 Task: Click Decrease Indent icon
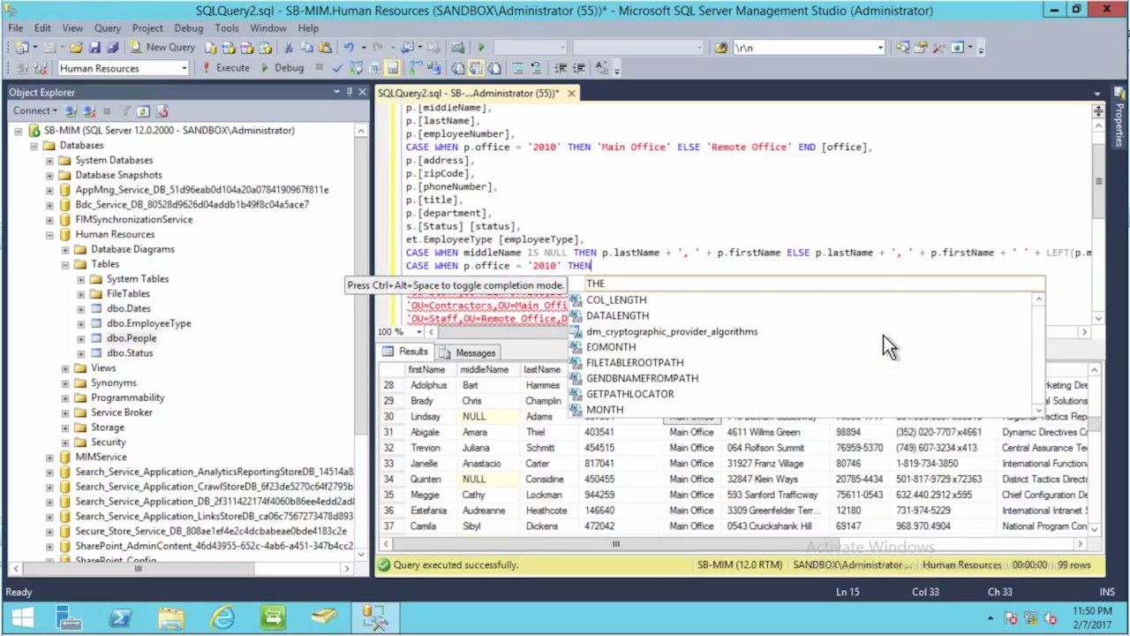[x=561, y=68]
